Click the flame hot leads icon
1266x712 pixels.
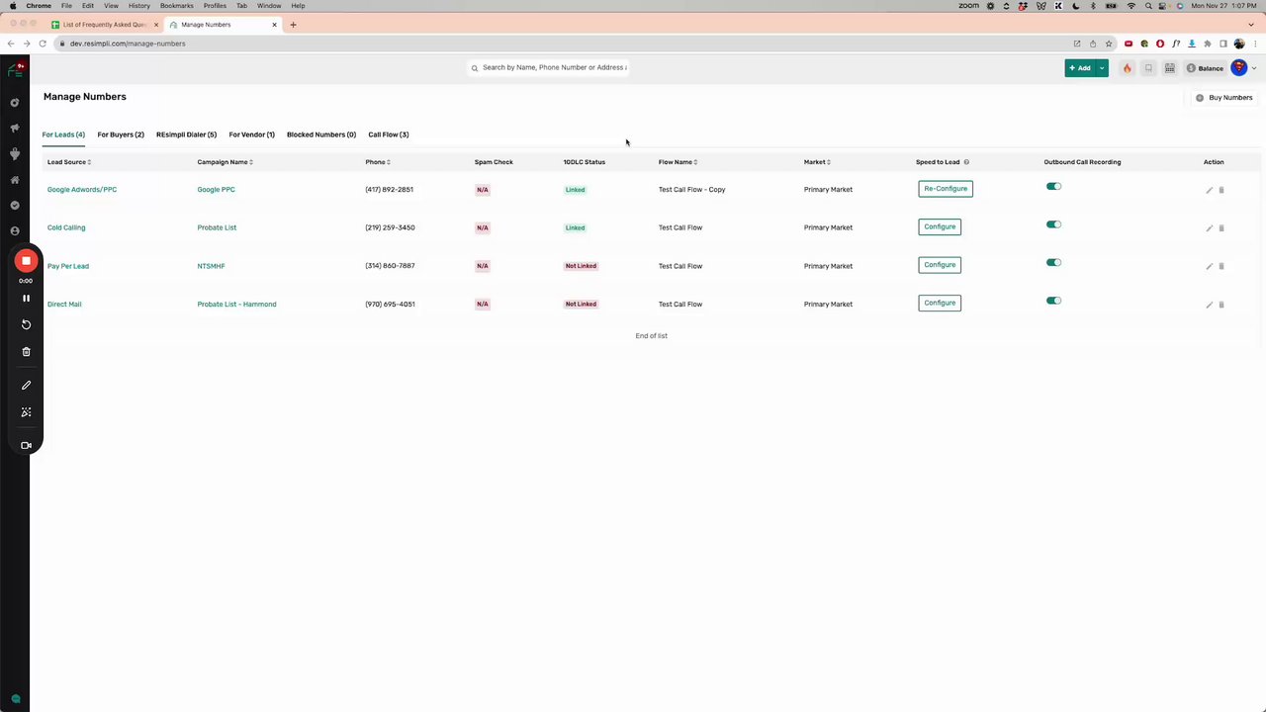pos(1127,68)
